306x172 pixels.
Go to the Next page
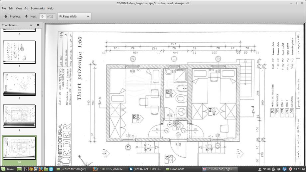click(31, 16)
